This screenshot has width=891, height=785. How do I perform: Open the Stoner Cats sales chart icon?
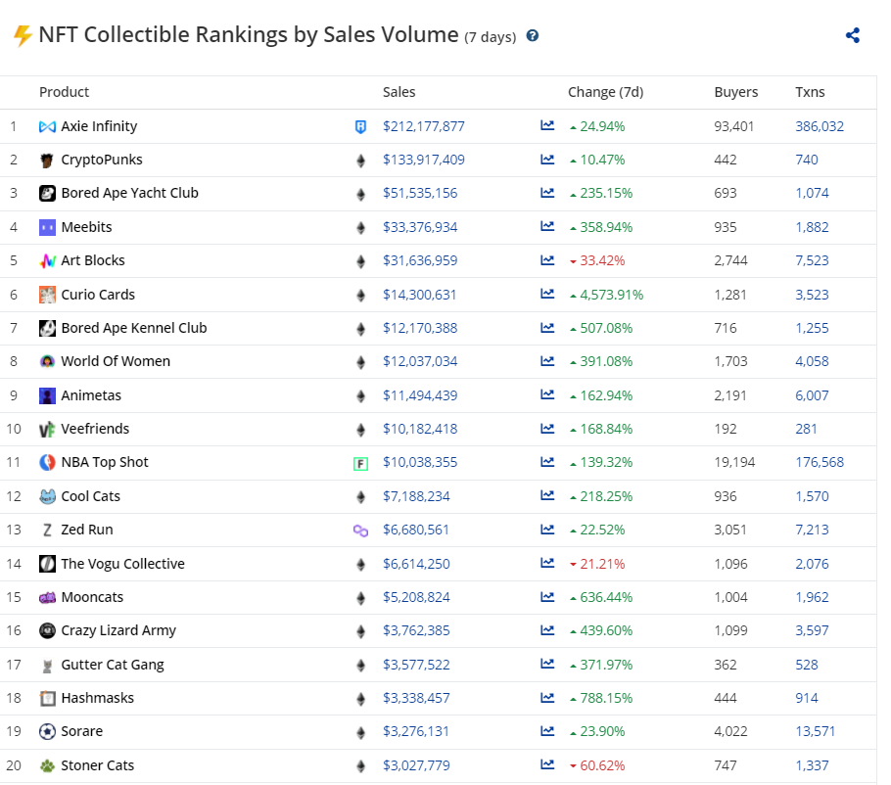pos(547,765)
